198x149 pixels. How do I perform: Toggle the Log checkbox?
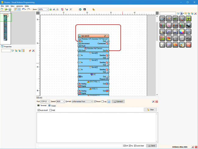pos(103,101)
